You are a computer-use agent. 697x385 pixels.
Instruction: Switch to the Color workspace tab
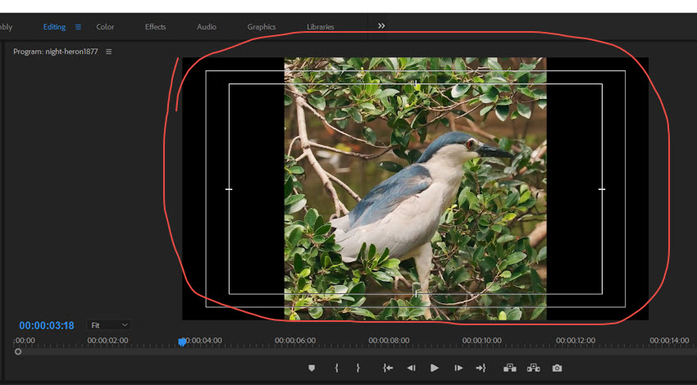pos(105,27)
